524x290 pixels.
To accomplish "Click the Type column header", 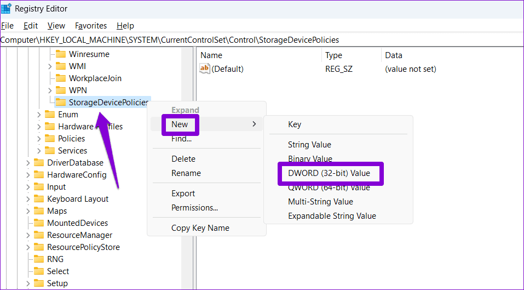I will pos(351,55).
